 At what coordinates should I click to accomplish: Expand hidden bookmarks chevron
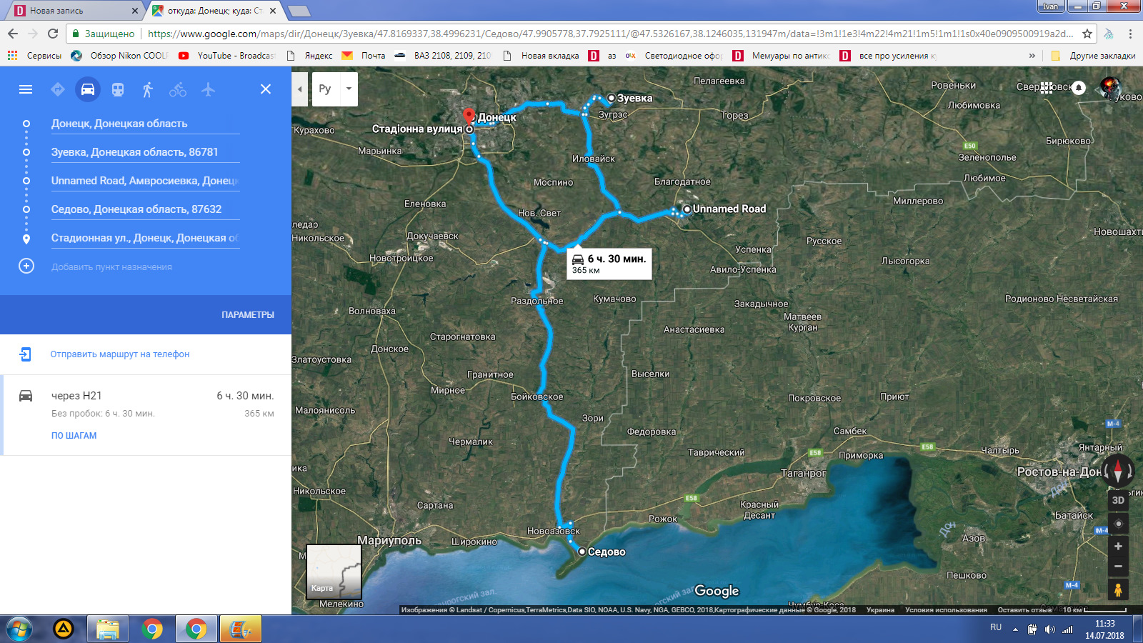point(1032,56)
